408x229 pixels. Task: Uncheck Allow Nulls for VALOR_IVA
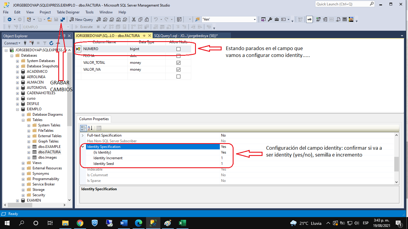click(x=179, y=69)
